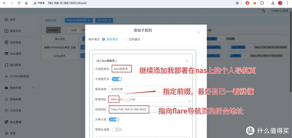
Task: Click the emby反代 row label
Action: (60, 56)
